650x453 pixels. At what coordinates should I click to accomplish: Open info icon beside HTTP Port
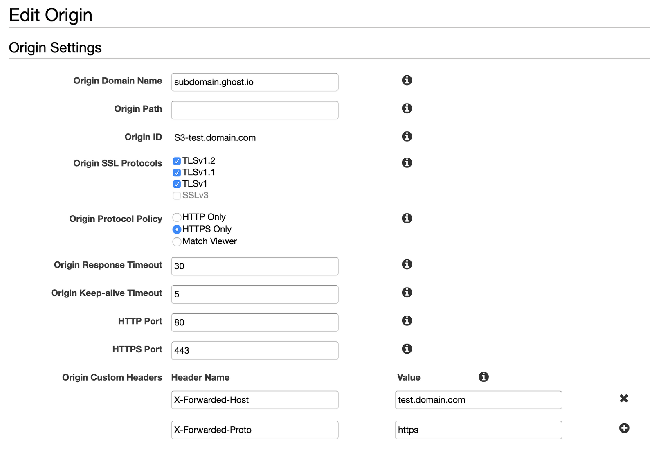pos(407,320)
